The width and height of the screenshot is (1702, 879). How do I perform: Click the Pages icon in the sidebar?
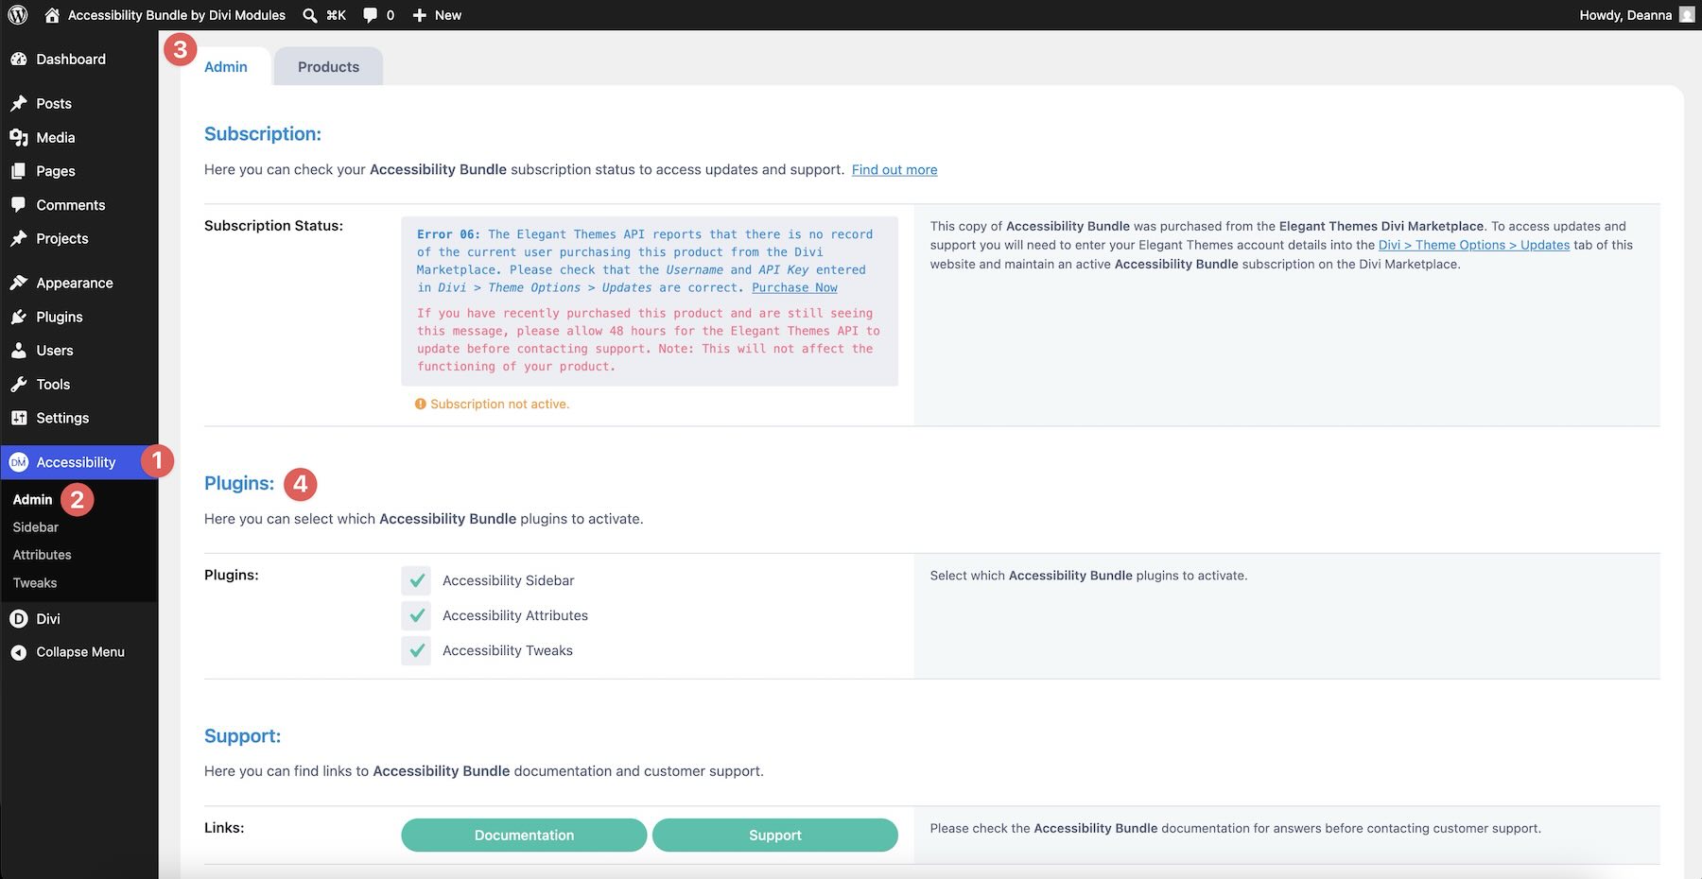click(x=19, y=171)
